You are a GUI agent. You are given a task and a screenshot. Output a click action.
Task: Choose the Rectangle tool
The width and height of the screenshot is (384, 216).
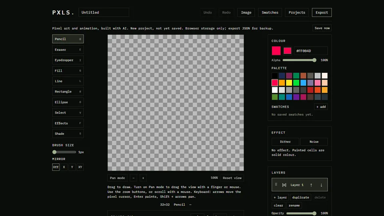coord(68,92)
